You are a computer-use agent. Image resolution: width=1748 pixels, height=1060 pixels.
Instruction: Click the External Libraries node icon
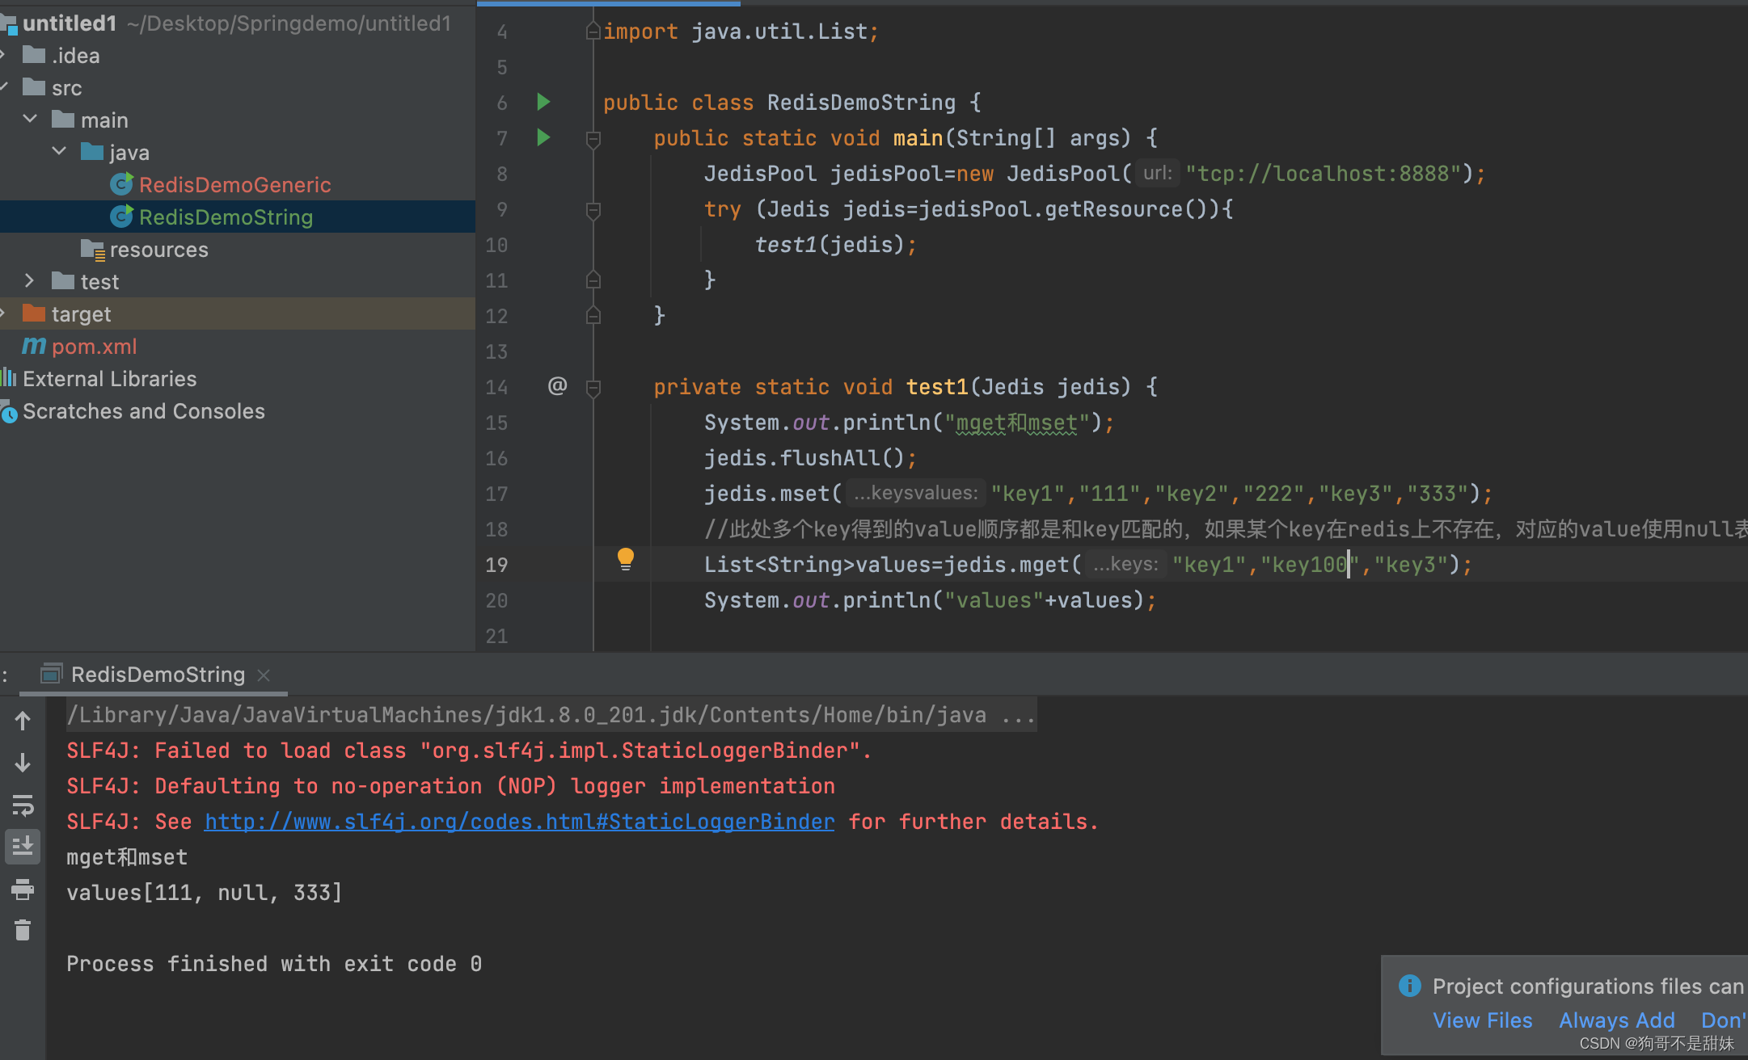click(9, 378)
